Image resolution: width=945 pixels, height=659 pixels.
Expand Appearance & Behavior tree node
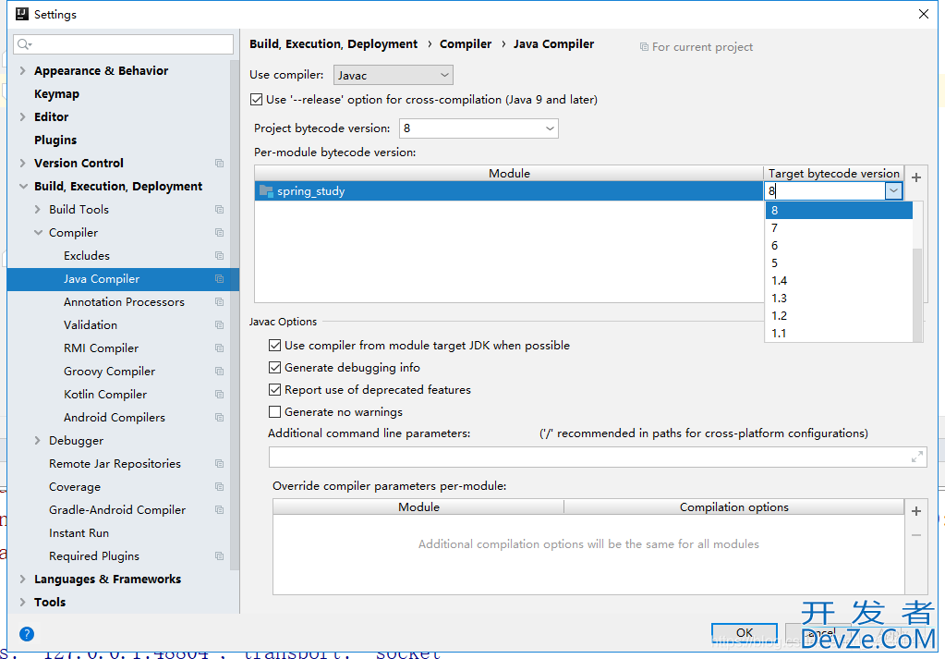[x=22, y=70]
